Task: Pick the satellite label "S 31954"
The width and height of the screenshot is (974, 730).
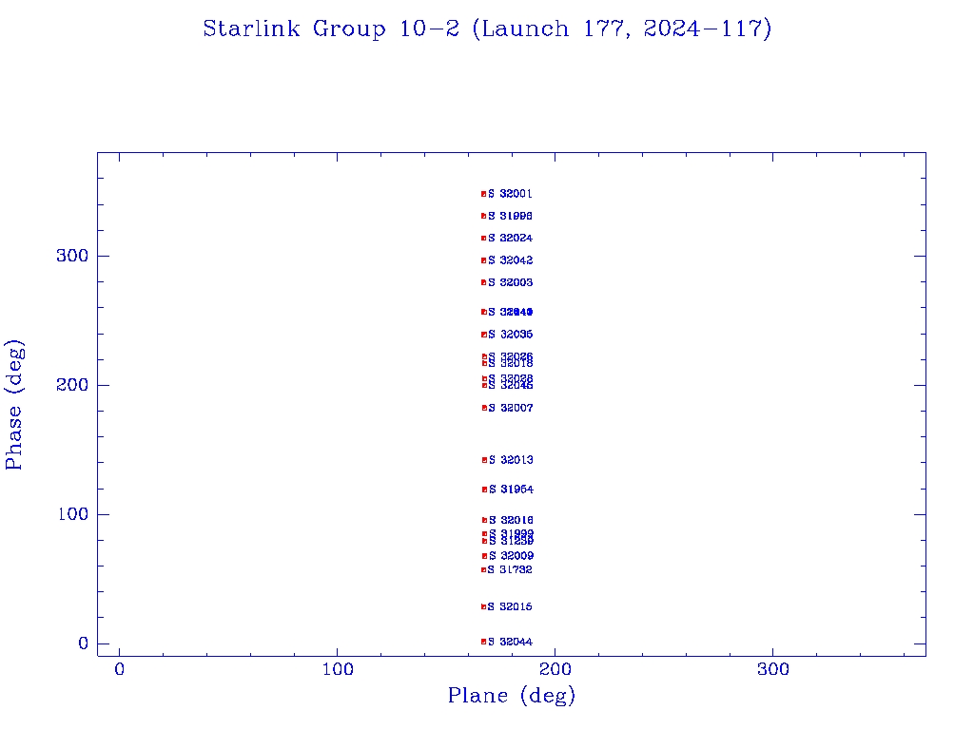Action: tap(511, 490)
